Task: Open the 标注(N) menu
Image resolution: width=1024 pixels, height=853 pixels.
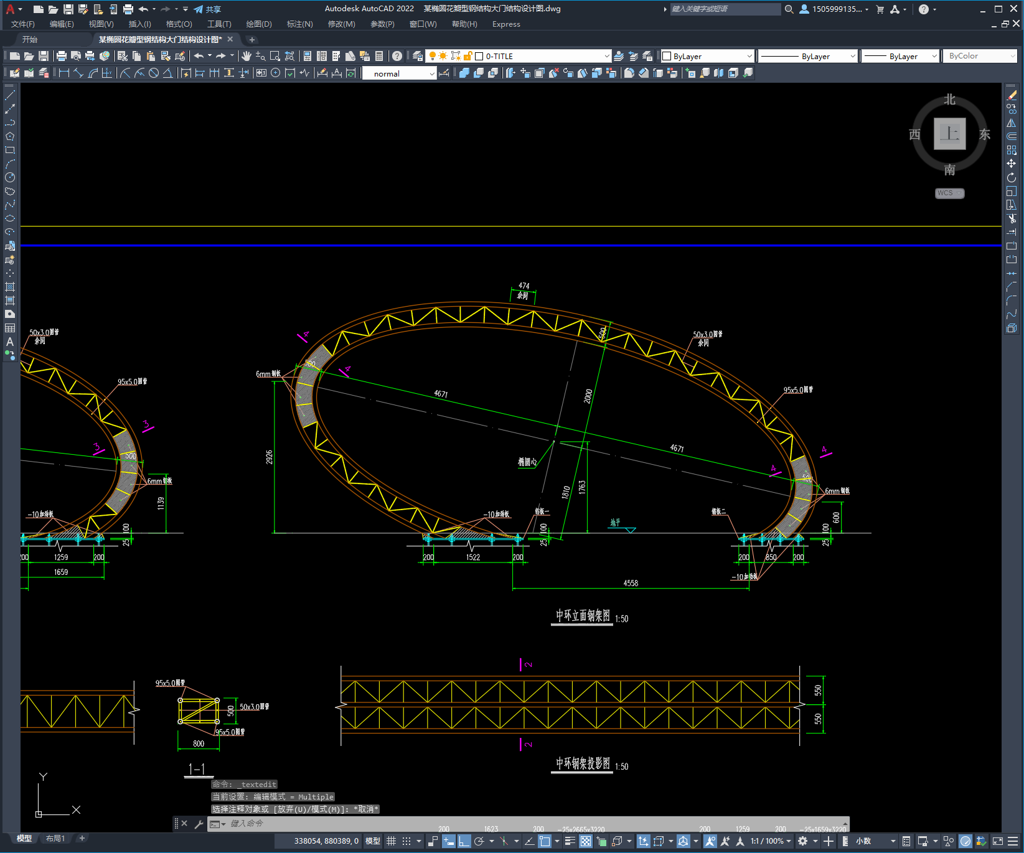Action: [299, 24]
